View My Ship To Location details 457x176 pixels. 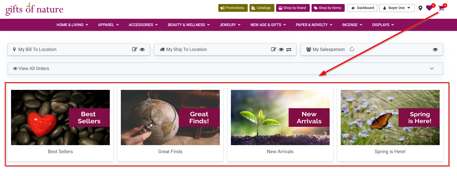281,49
